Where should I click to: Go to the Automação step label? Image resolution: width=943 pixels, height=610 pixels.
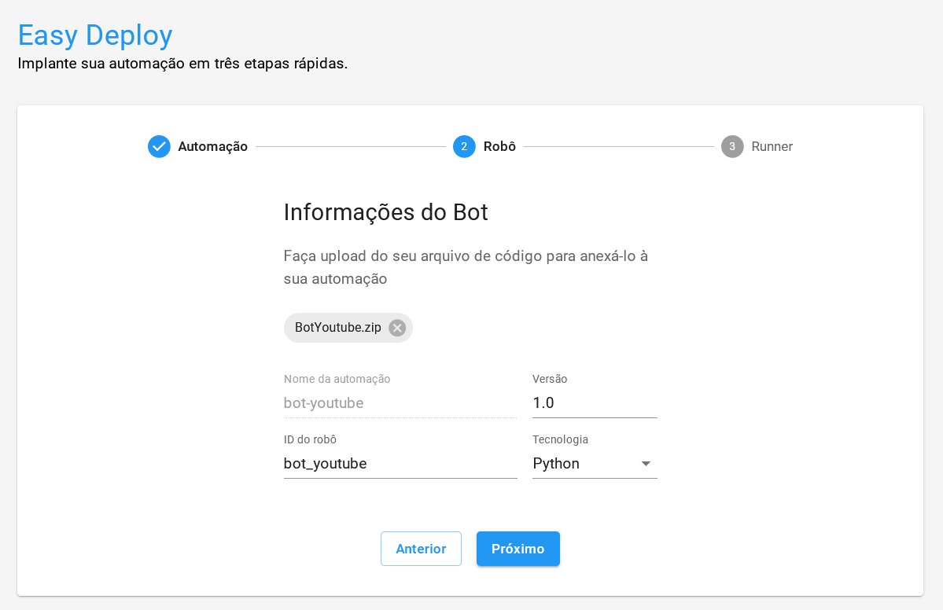point(212,147)
